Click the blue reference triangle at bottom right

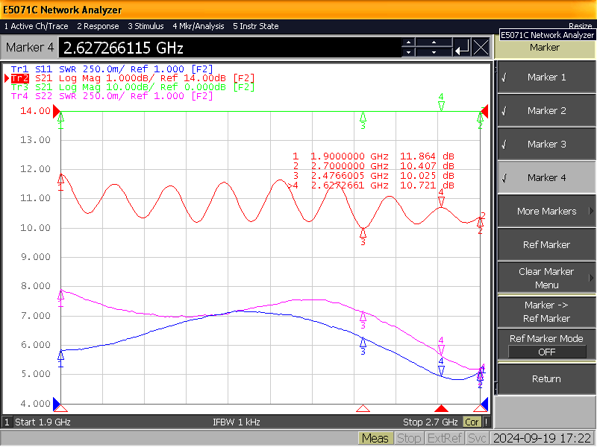coord(484,404)
